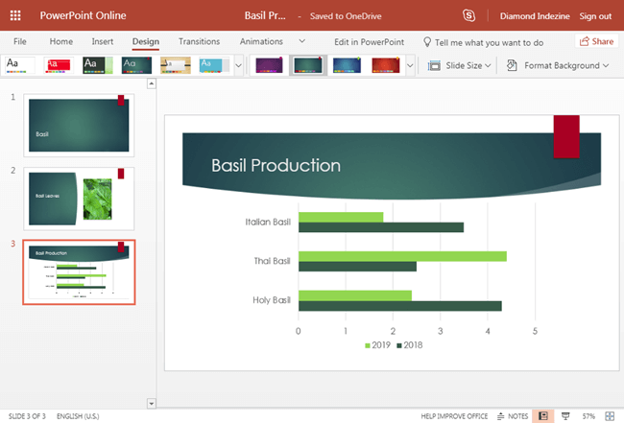Click Edit in PowerPoint
624x423 pixels.
tap(369, 42)
